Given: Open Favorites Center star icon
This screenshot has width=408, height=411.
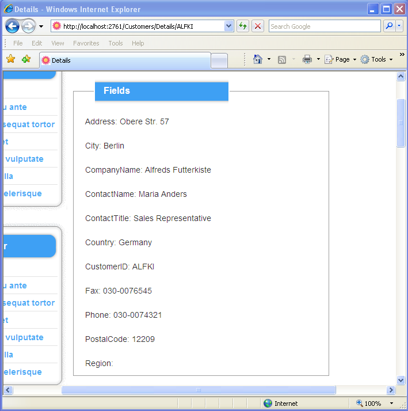Looking at the screenshot, I should click(10, 59).
